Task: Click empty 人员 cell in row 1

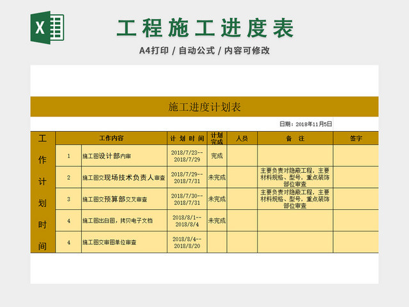Action: click(242, 156)
